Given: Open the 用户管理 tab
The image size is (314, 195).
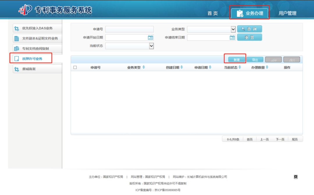Looking at the screenshot, I should click(287, 13).
